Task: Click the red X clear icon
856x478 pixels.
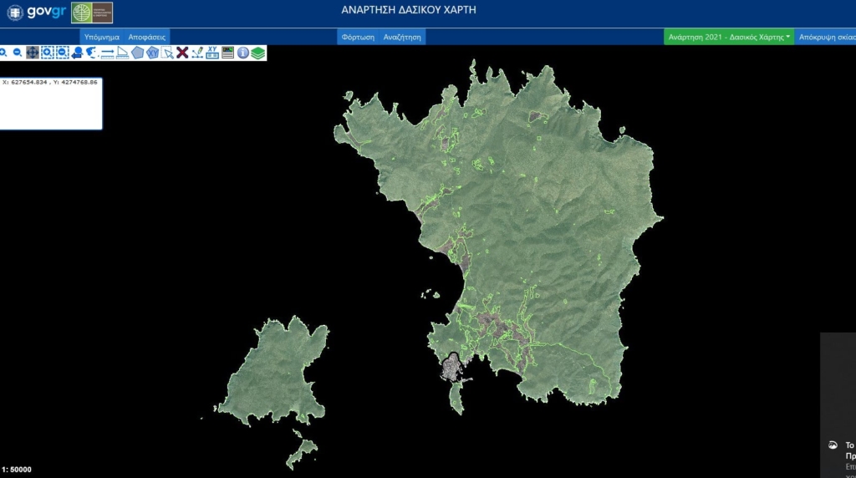Action: [x=181, y=53]
